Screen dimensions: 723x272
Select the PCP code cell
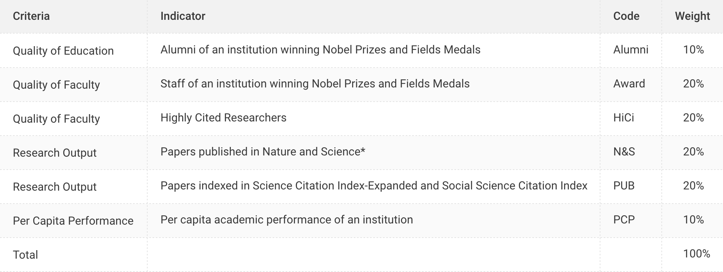point(624,220)
